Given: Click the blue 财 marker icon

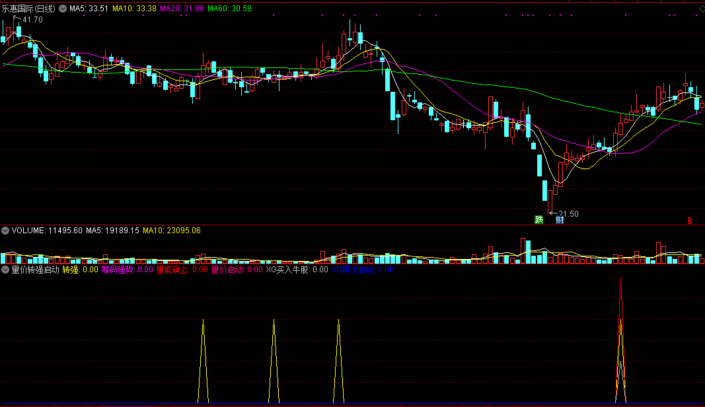Looking at the screenshot, I should 560,219.
